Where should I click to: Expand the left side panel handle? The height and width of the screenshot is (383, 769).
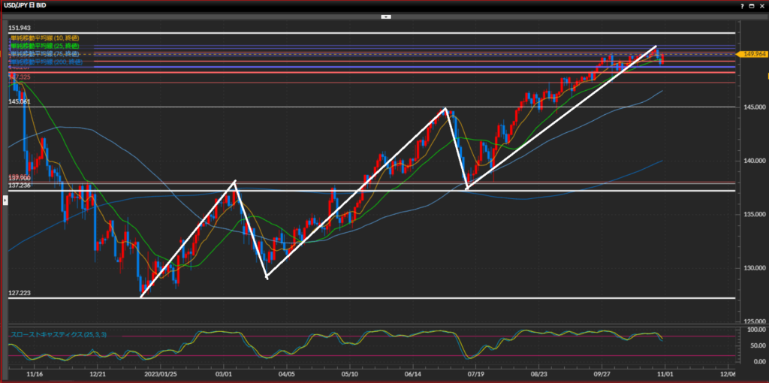click(x=3, y=200)
